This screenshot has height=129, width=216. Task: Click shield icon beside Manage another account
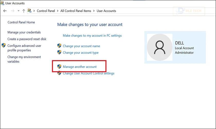pos(59,67)
